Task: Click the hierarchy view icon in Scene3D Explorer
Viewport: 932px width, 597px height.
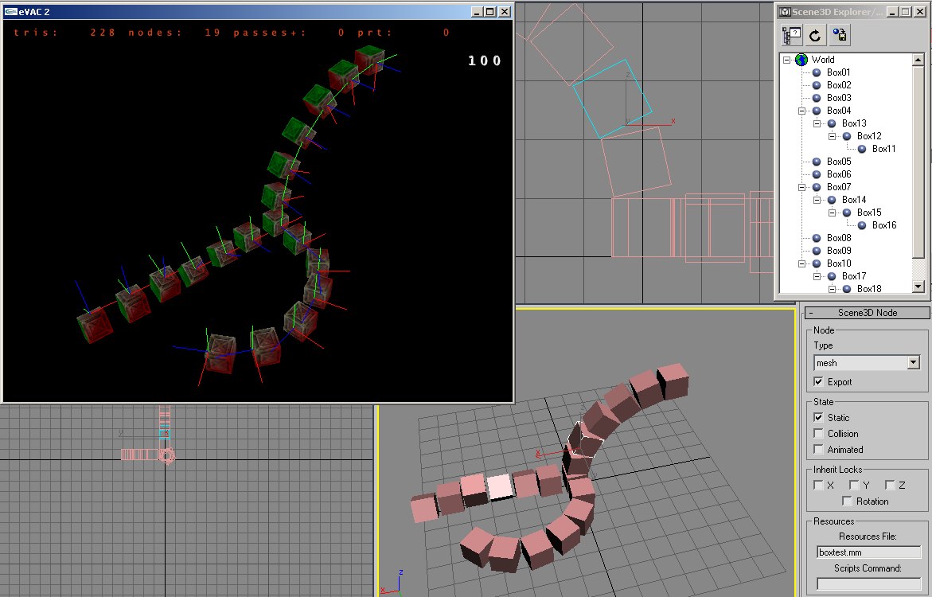Action: (x=792, y=35)
